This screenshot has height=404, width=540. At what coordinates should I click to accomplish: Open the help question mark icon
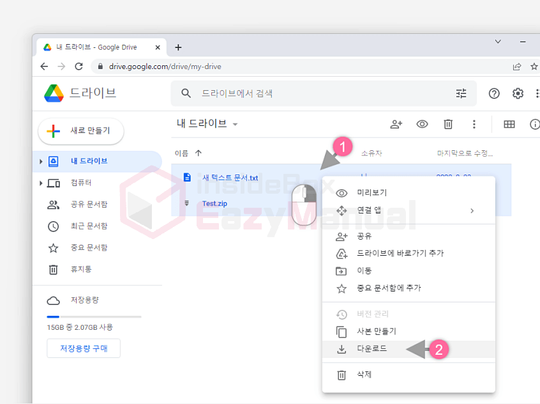pos(494,93)
